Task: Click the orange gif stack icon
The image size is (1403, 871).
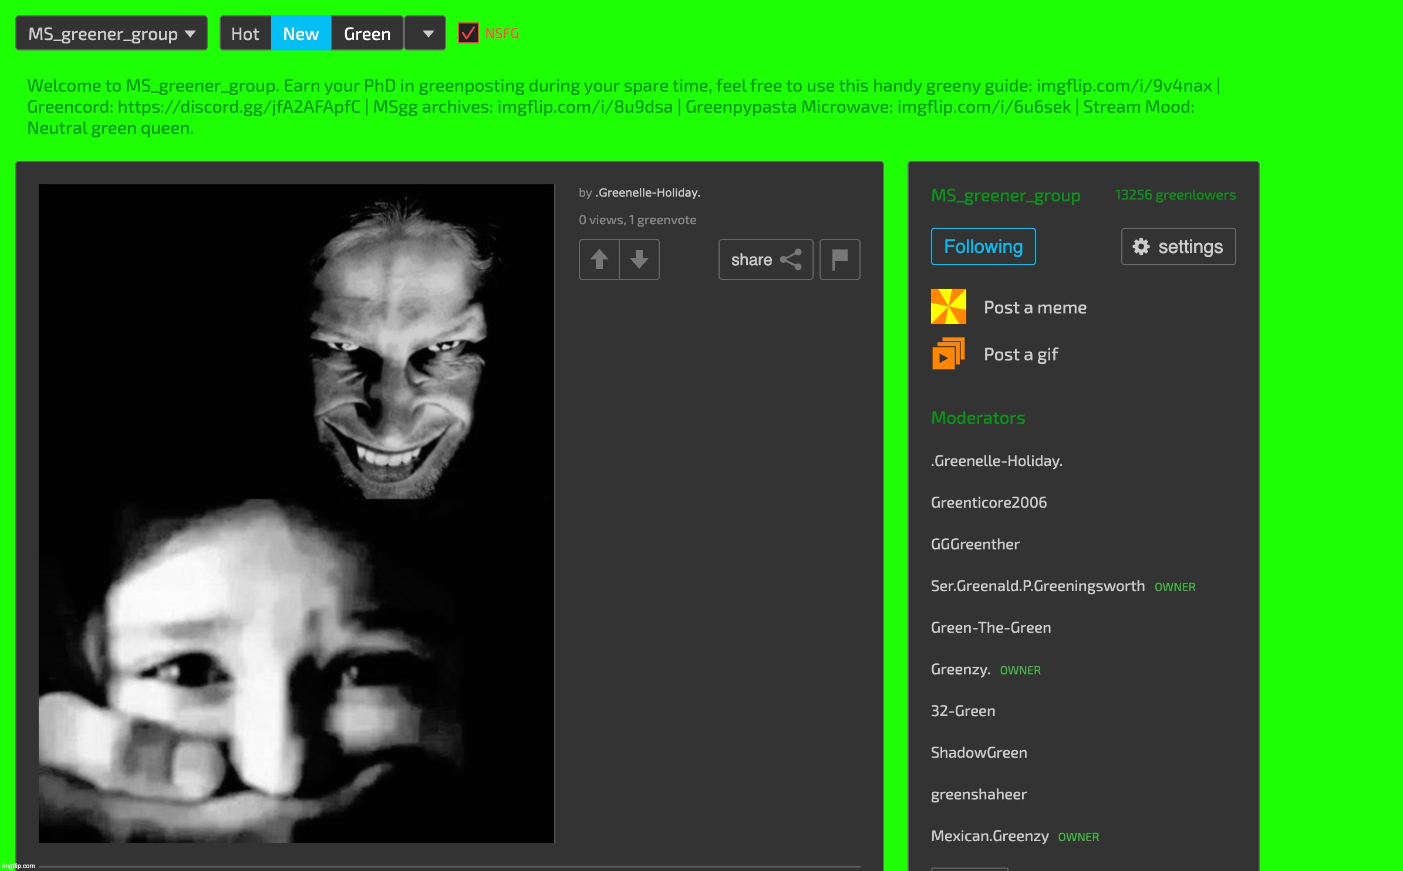Action: (x=948, y=353)
